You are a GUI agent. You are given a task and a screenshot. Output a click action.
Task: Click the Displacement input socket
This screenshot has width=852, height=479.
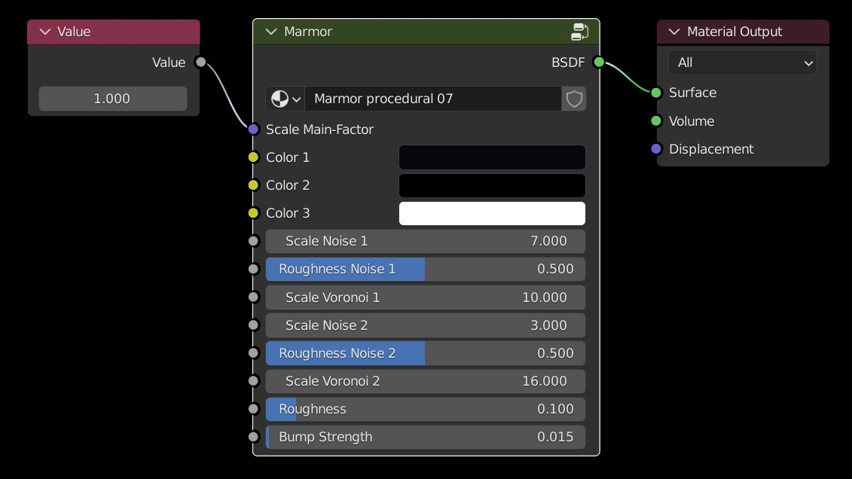point(656,149)
